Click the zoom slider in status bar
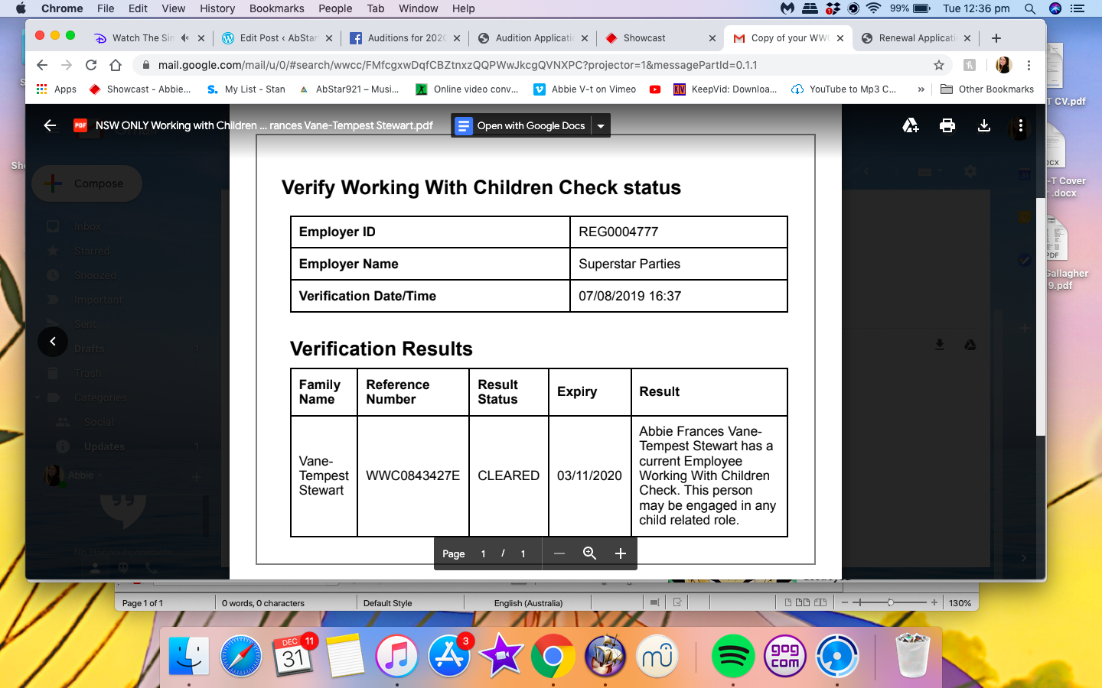The image size is (1102, 688). 890,602
